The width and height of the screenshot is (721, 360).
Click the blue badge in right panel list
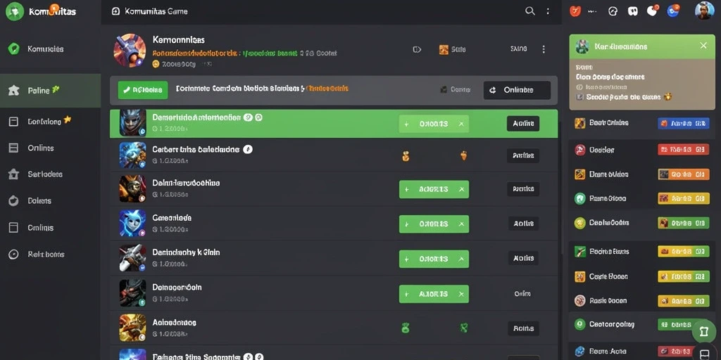point(683,123)
